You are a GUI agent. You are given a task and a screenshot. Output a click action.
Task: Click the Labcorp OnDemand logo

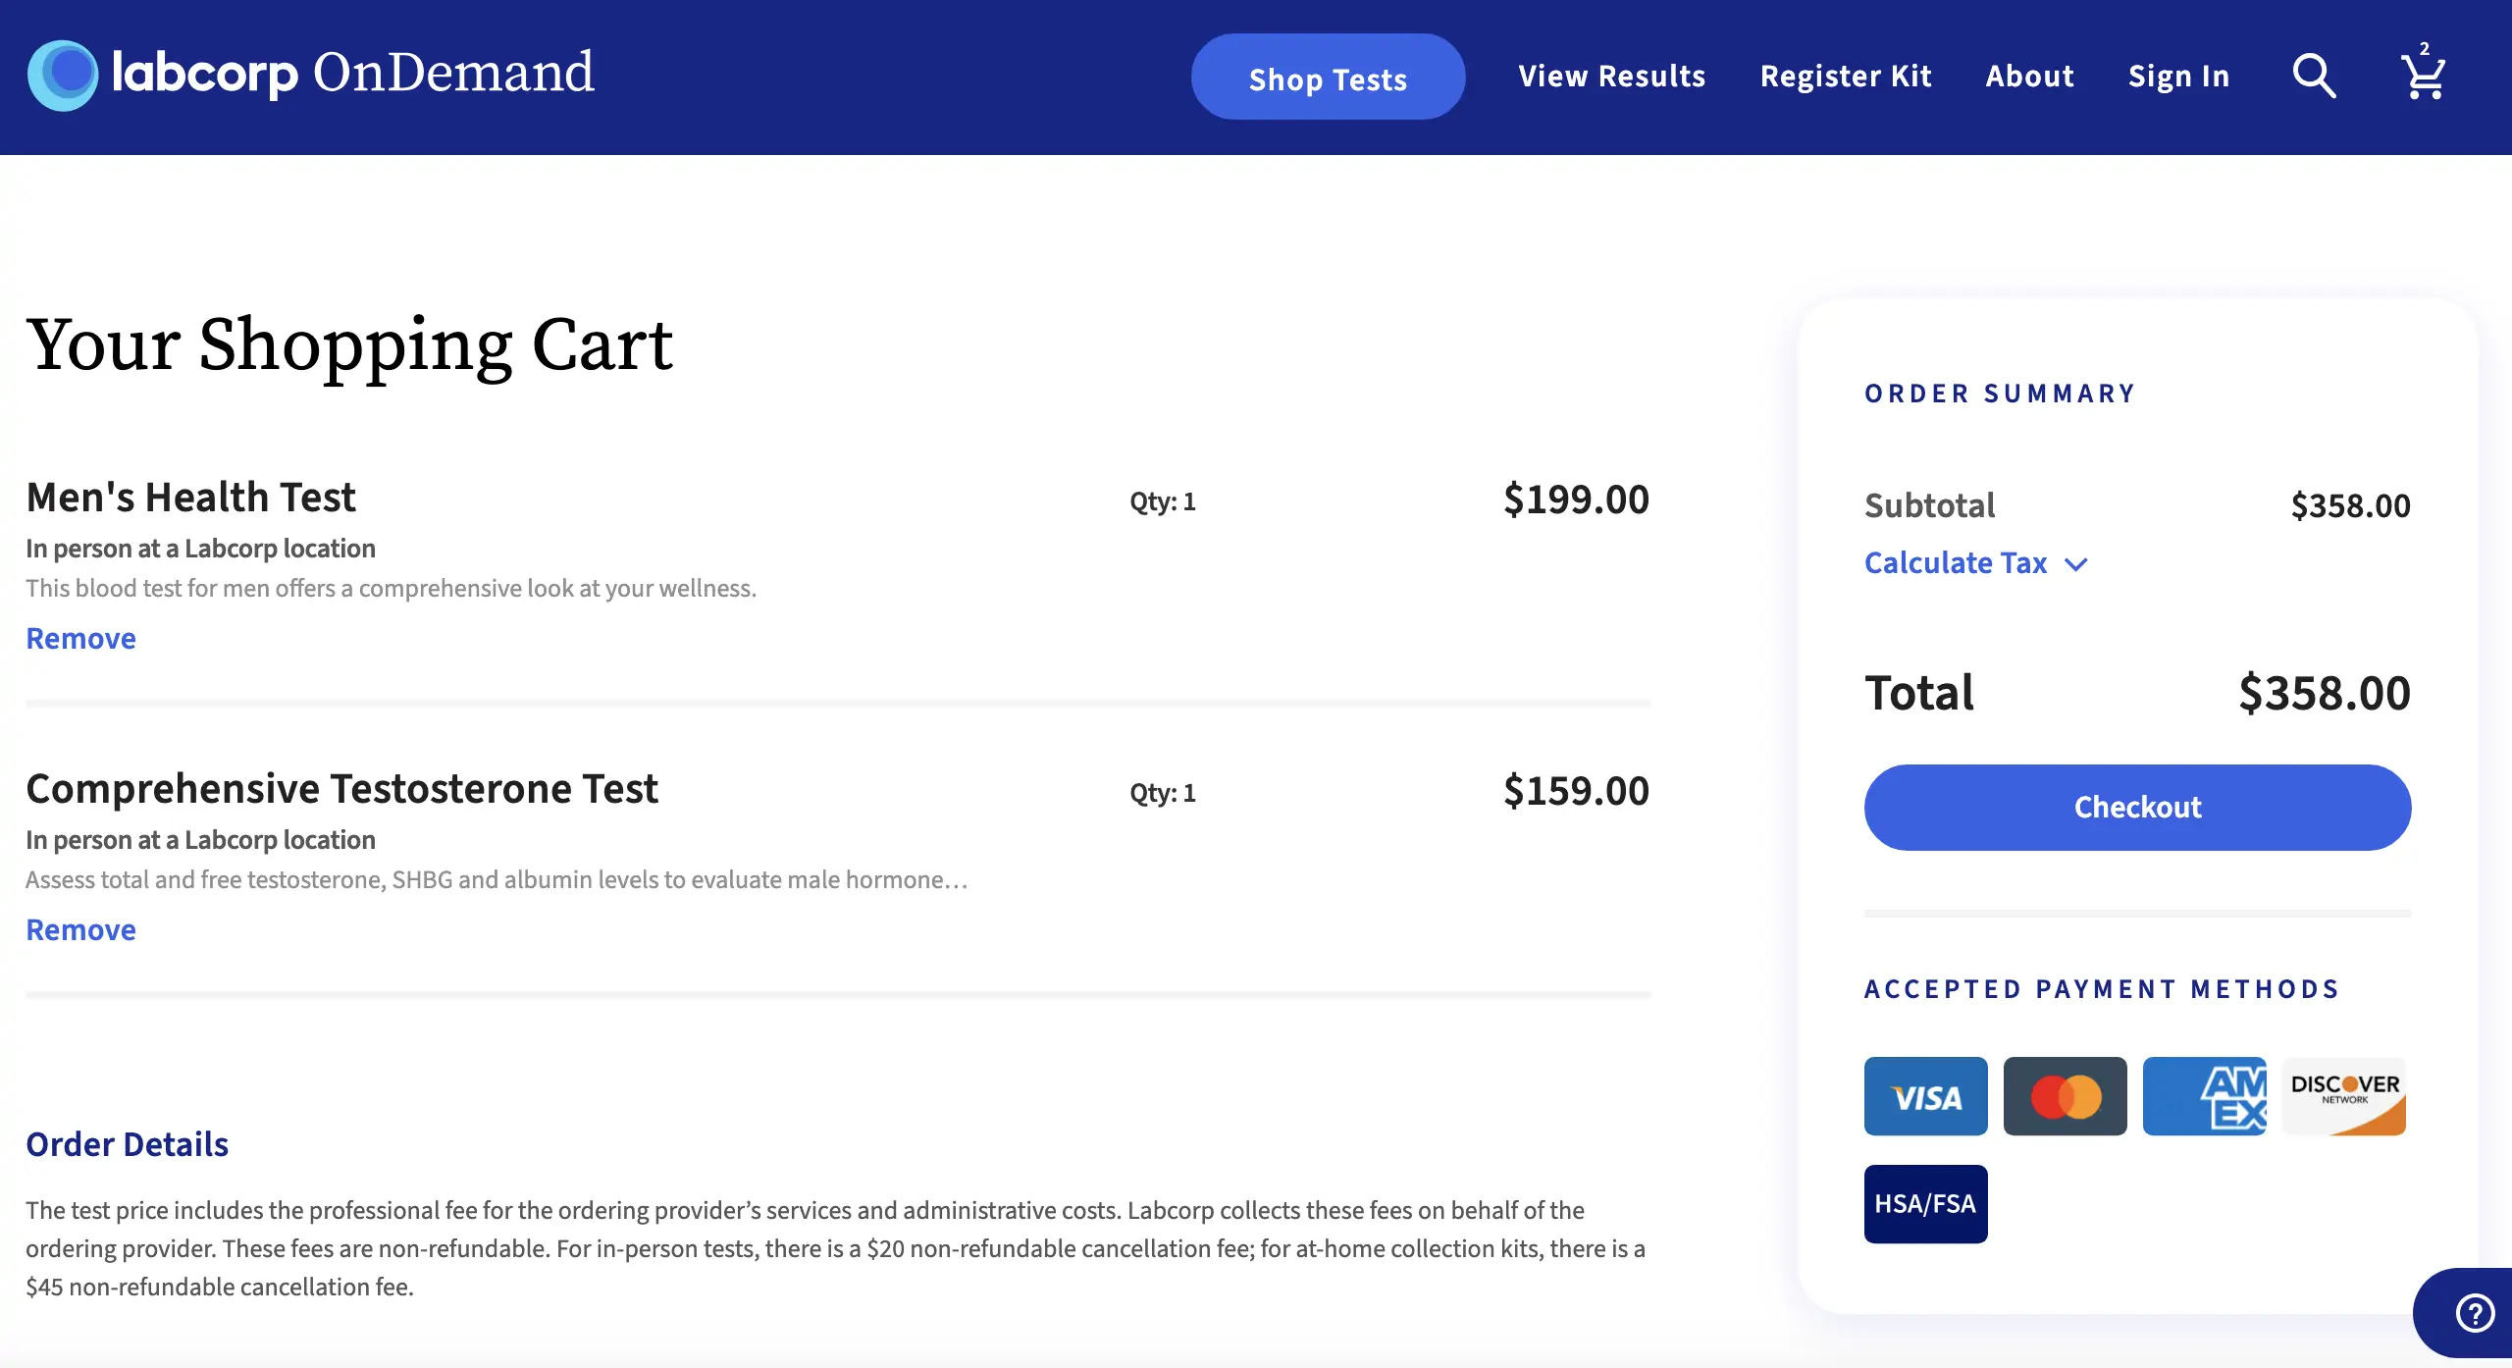click(310, 75)
